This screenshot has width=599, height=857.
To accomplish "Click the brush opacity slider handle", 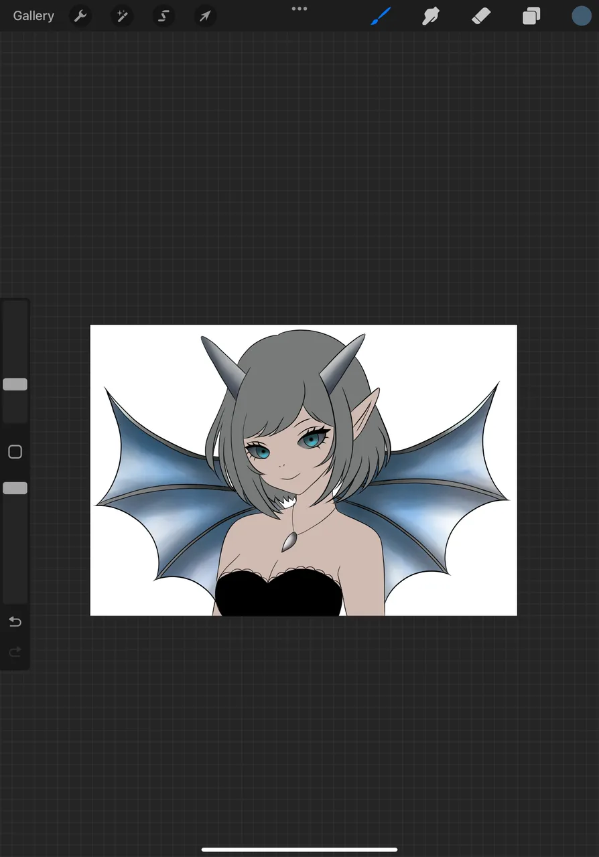I will point(15,488).
